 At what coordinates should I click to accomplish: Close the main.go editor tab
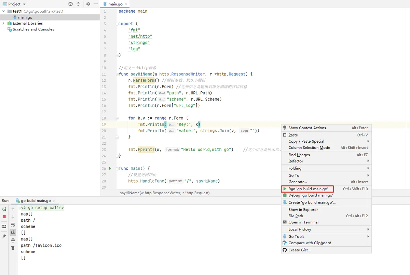click(126, 4)
